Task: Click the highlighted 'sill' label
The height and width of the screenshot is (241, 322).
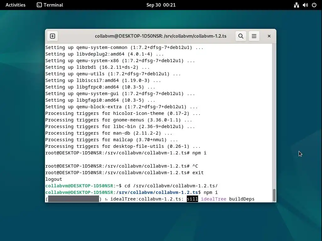Action: point(192,199)
